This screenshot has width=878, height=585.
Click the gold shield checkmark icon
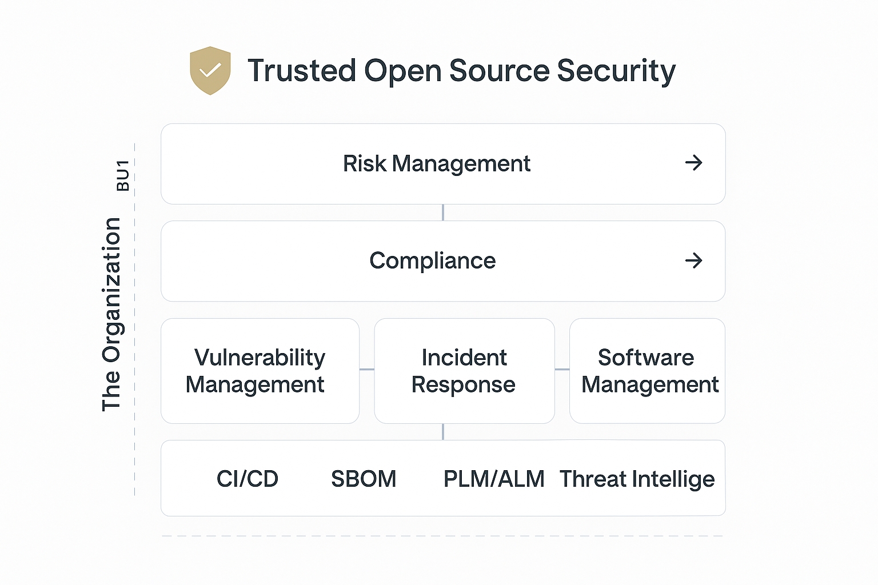210,70
